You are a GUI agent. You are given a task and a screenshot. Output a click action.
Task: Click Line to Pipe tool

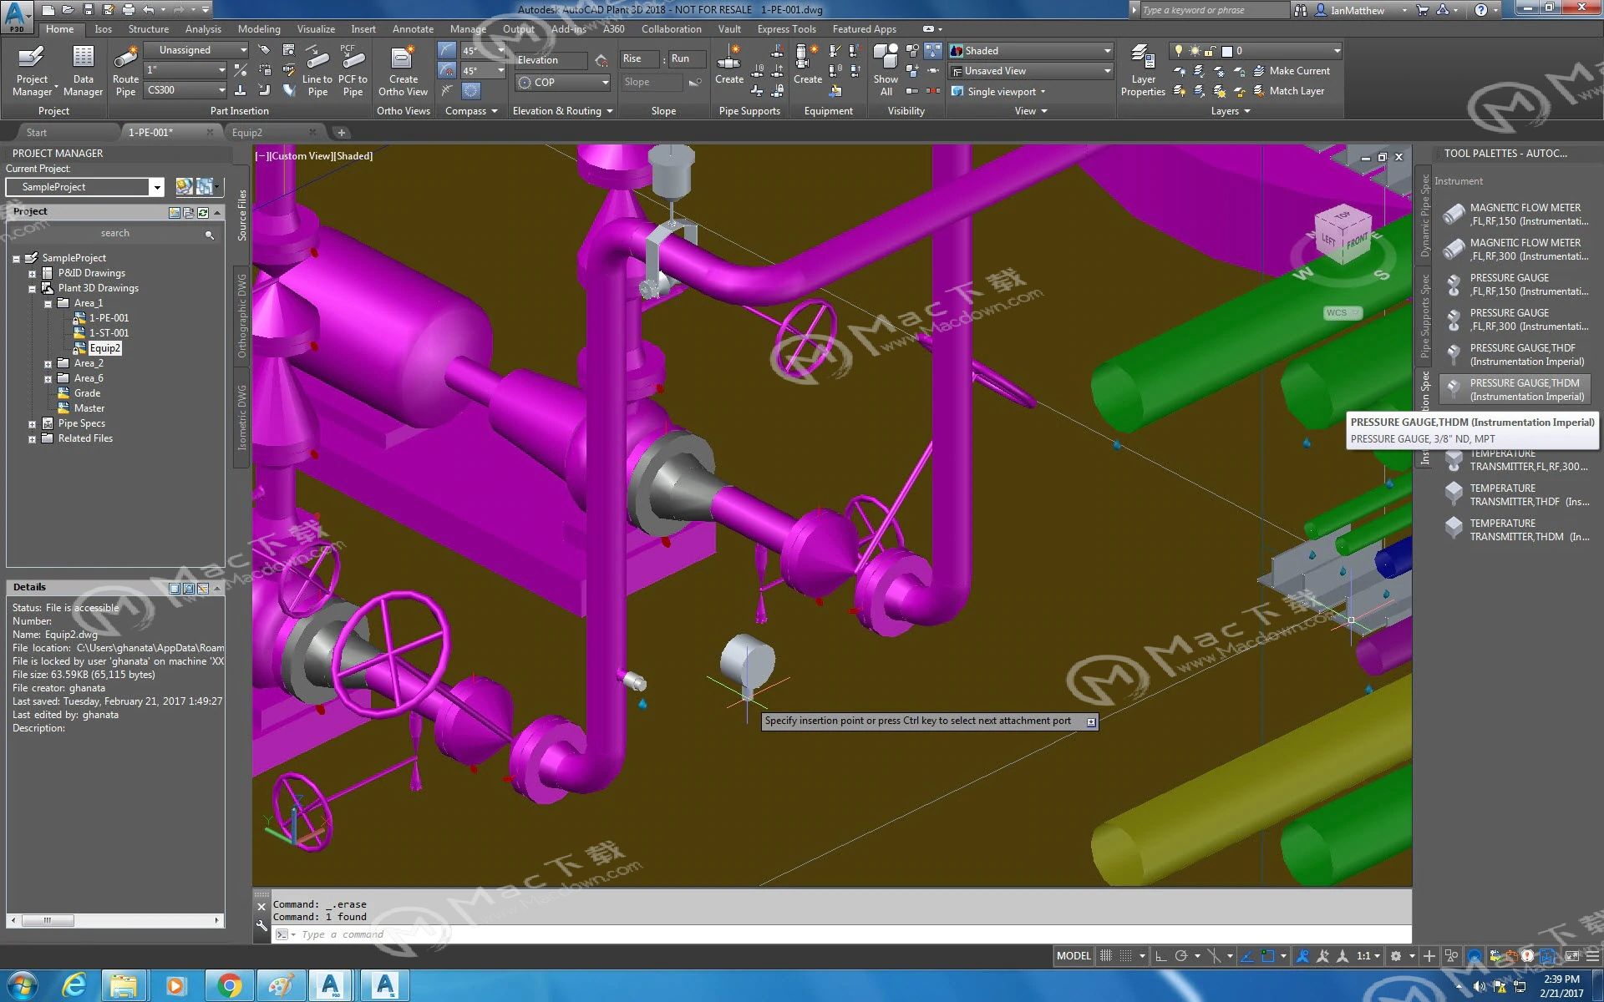317,70
